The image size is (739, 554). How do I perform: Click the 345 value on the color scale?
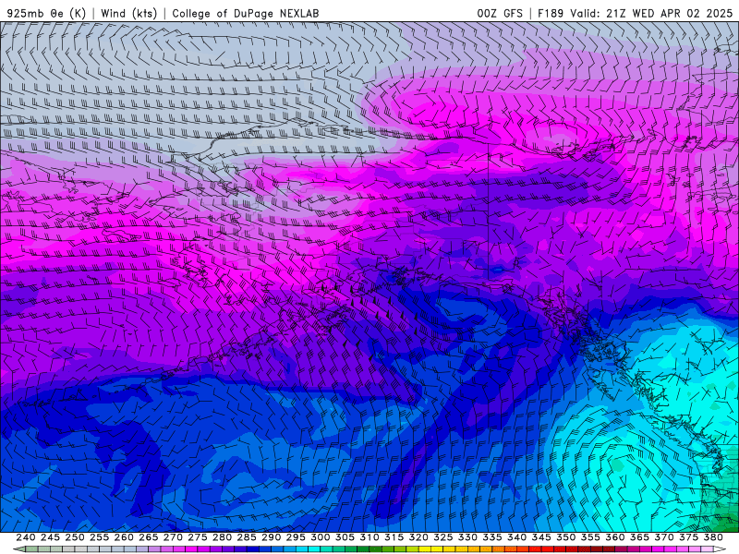pyautogui.click(x=541, y=537)
